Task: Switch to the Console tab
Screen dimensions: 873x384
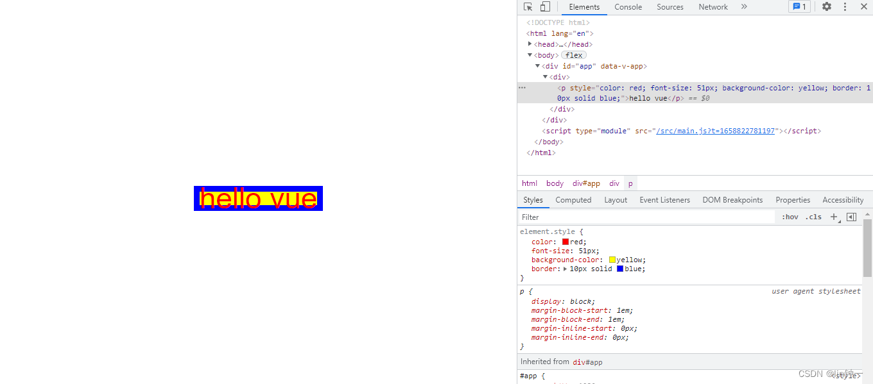Action: 628,7
